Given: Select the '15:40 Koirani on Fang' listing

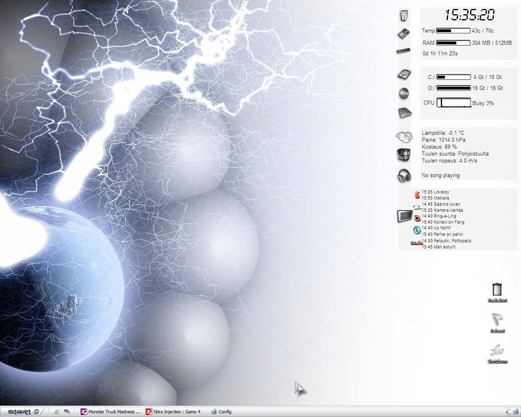Looking at the screenshot, I should 443,222.
